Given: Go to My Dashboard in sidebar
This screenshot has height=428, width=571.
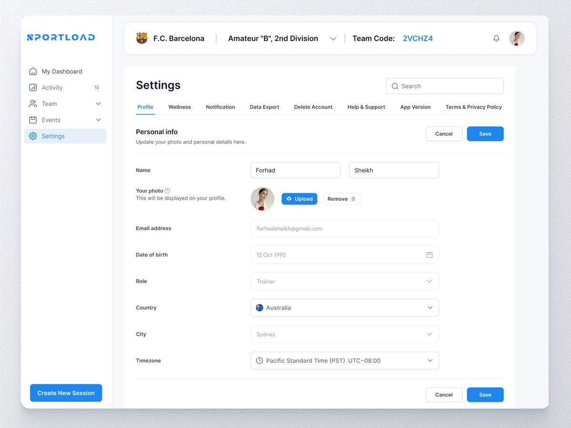Looking at the screenshot, I should (65, 71).
